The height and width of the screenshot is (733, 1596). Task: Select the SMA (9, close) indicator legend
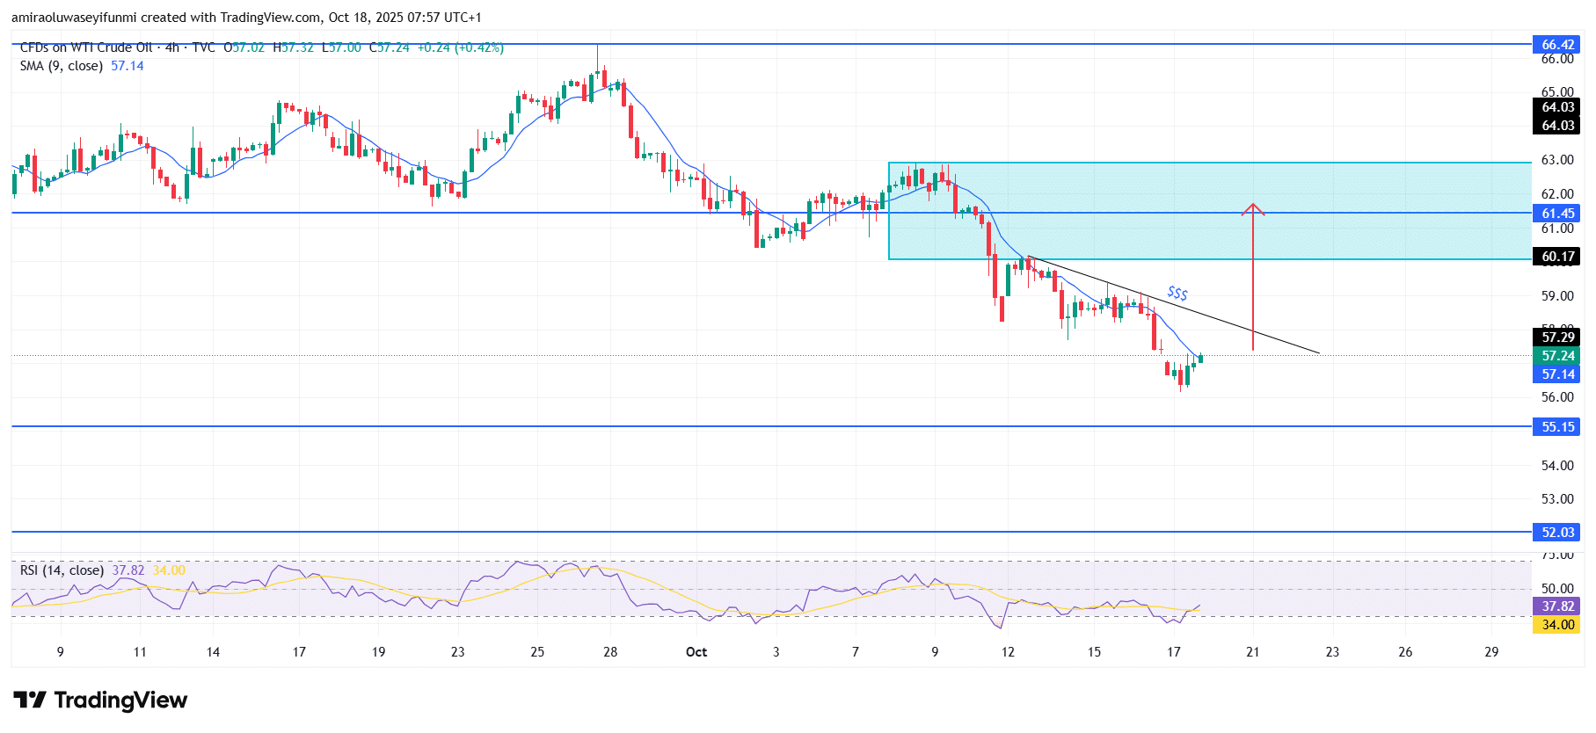(62, 66)
